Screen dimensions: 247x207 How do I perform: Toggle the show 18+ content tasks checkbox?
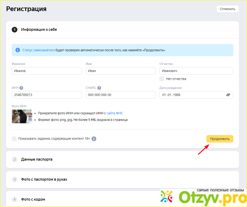pos(14,139)
